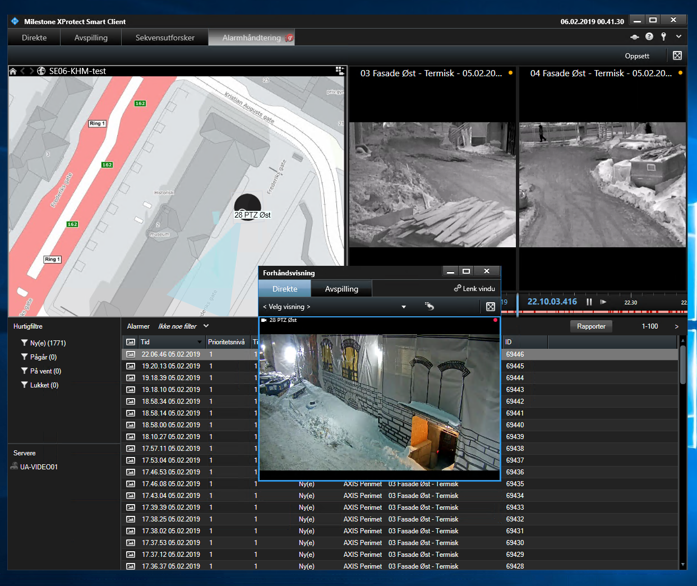Viewport: 697px width, 586px height.
Task: Click the image column header icon
Action: [131, 342]
